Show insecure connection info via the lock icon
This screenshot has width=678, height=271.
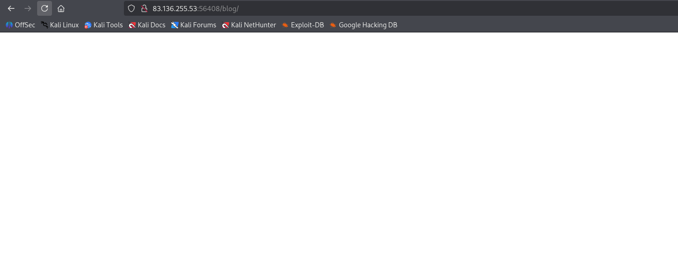pos(144,8)
